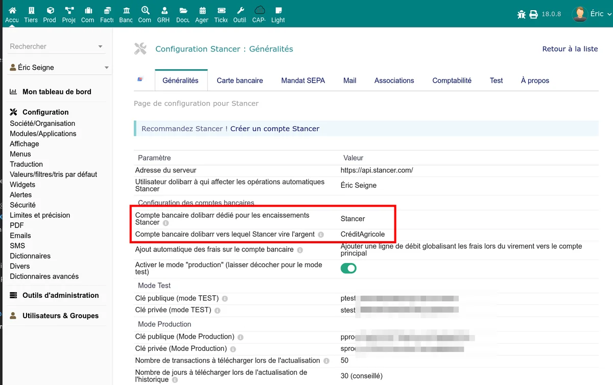Open Utilisateurs & Groupes in sidebar

click(x=60, y=316)
